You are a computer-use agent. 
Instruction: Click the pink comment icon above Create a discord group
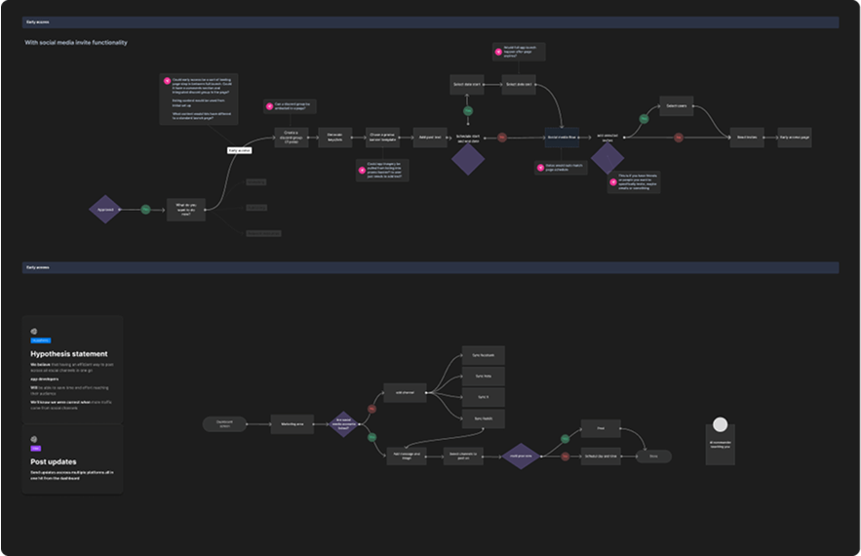click(268, 104)
